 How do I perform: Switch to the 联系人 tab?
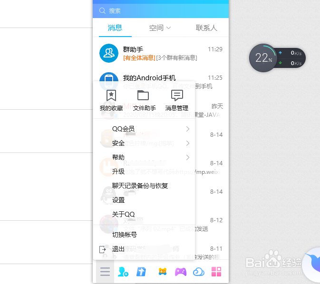(x=206, y=28)
